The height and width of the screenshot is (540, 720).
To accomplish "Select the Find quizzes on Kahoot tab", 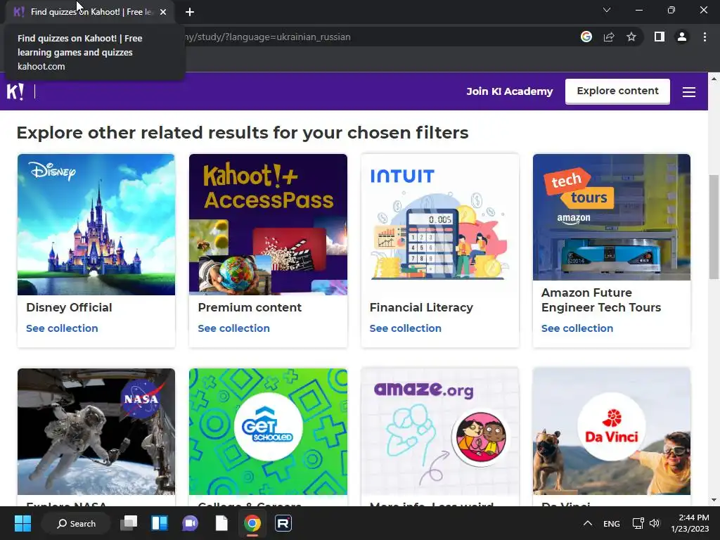I will 91,12.
